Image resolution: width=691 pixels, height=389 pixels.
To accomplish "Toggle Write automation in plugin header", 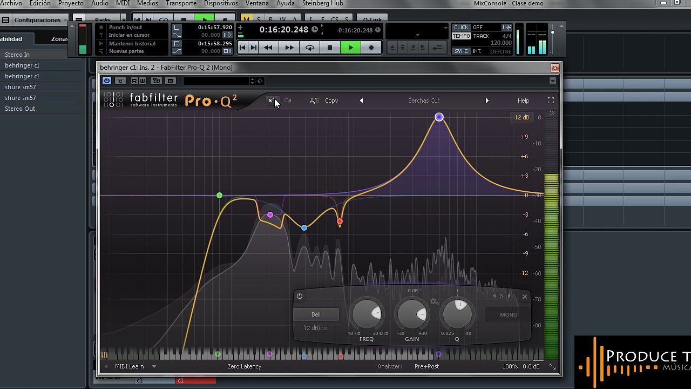I will coord(143,81).
